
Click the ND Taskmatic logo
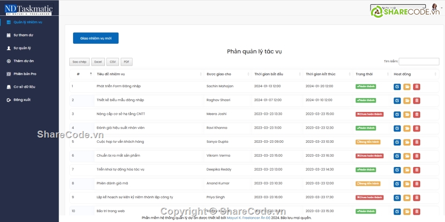[29, 10]
